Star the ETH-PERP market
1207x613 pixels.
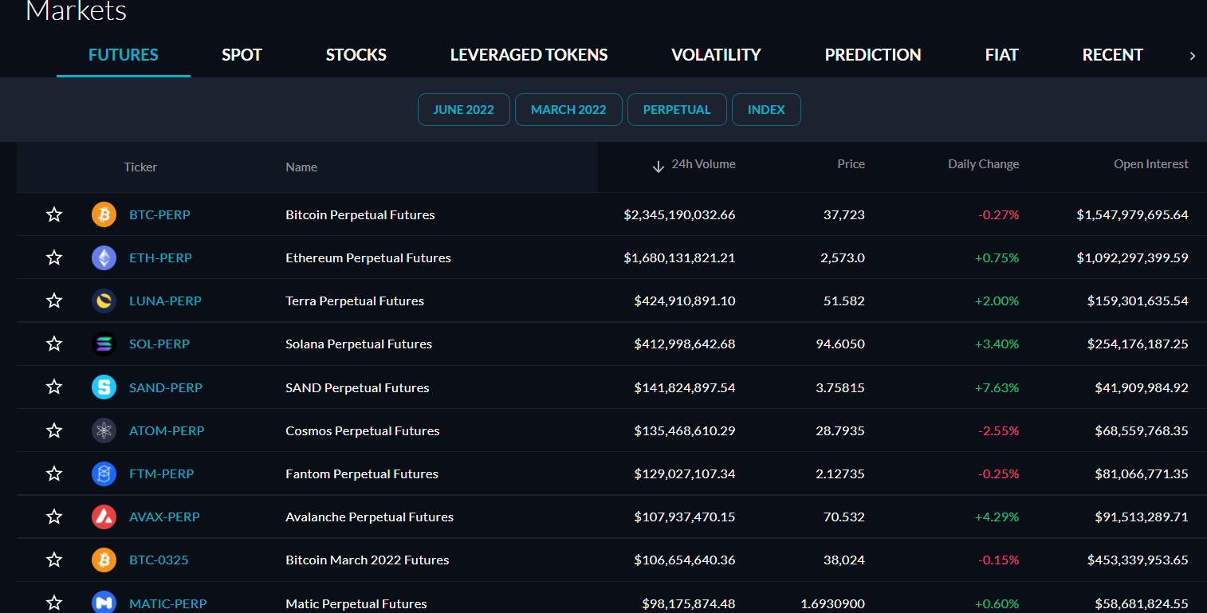[54, 257]
